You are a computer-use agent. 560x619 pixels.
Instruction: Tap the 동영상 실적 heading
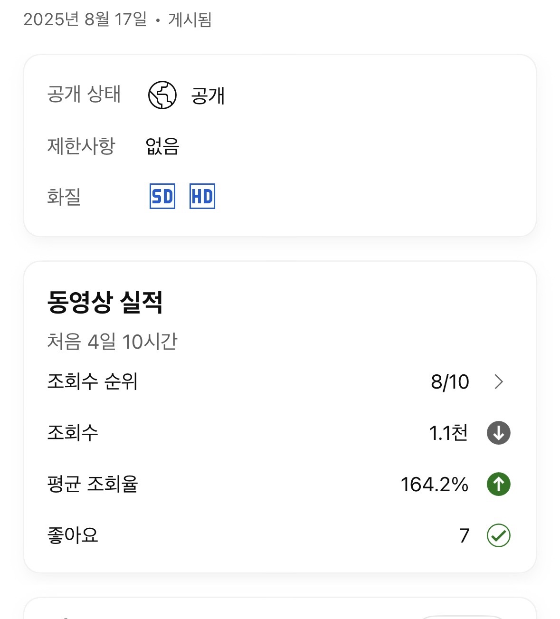tap(105, 302)
